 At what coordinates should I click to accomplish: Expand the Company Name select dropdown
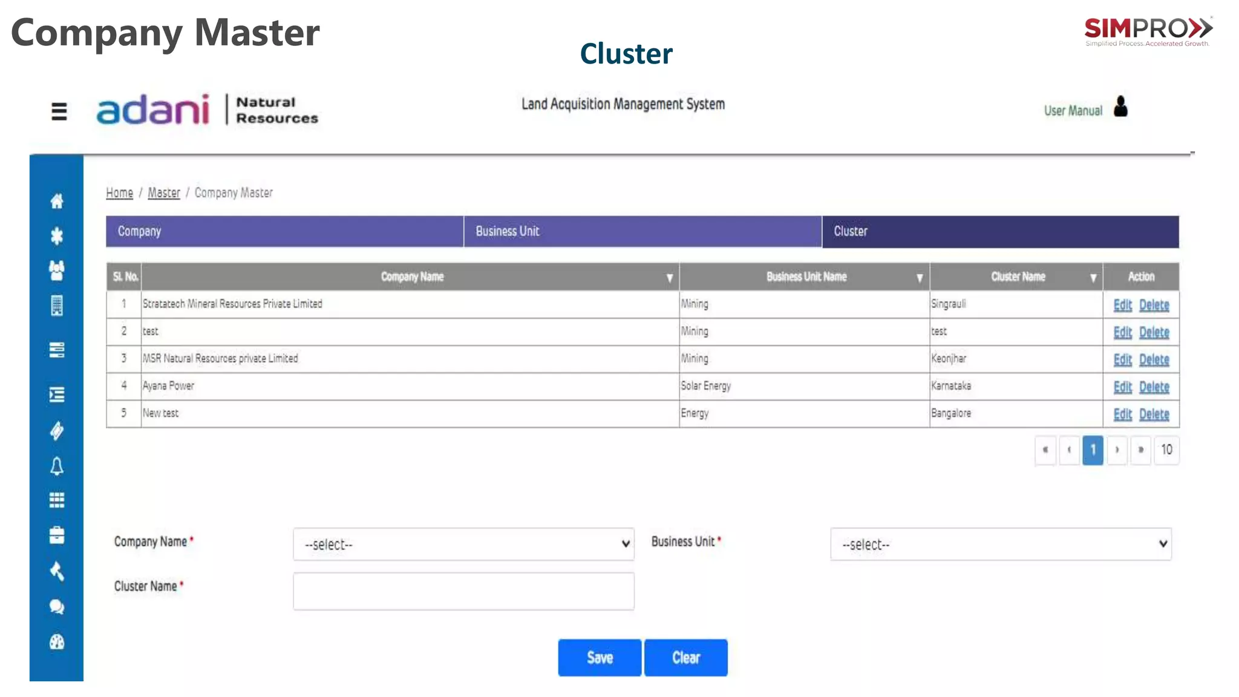(463, 544)
